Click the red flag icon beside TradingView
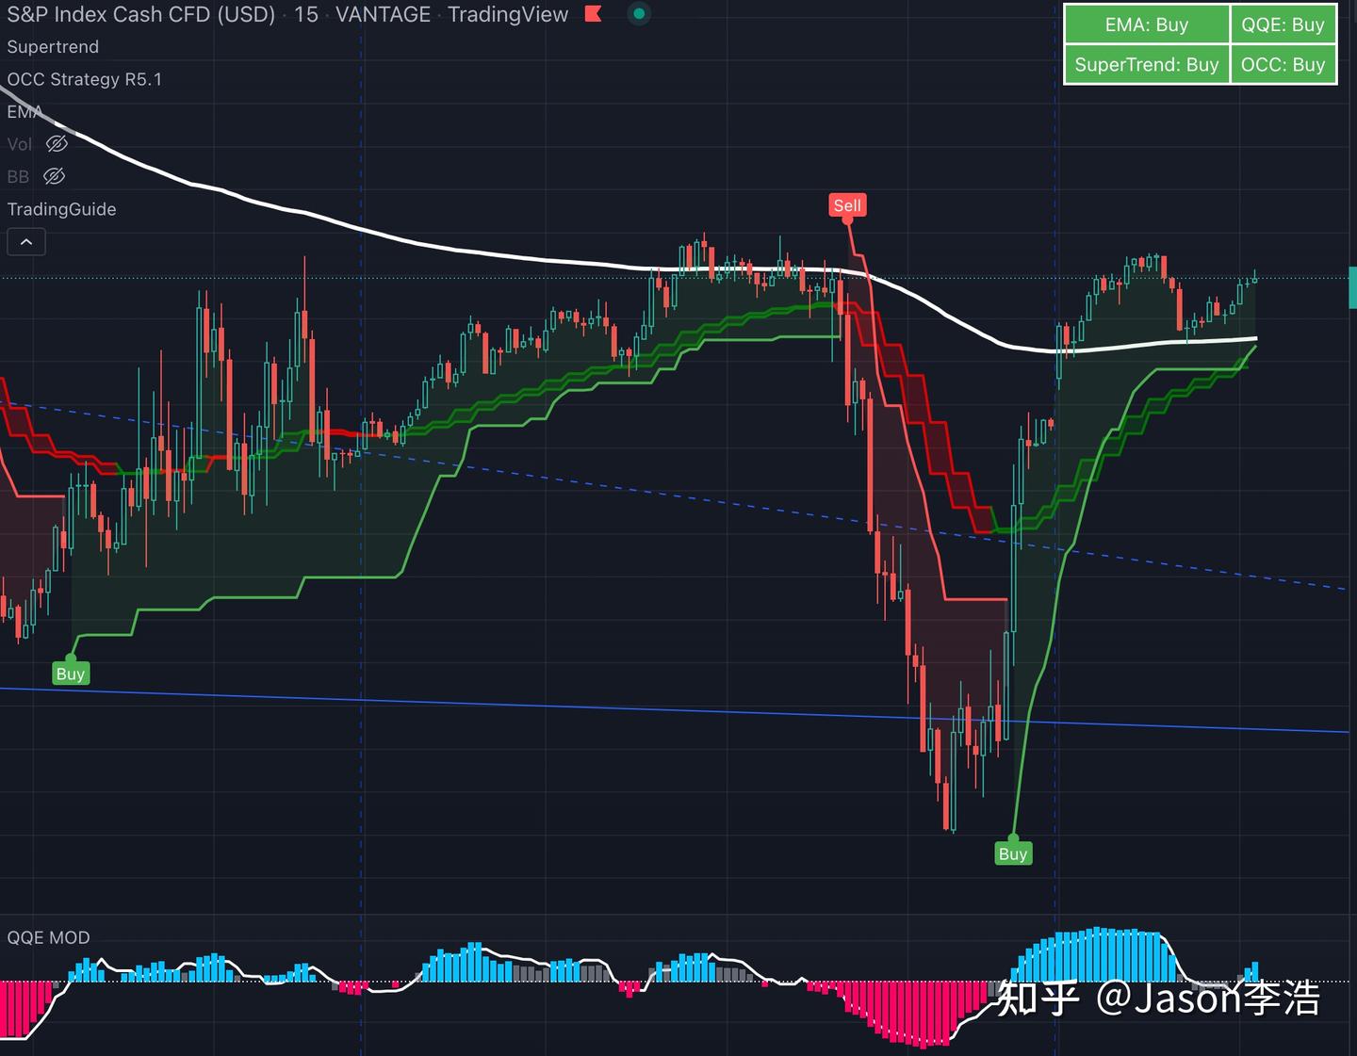The height and width of the screenshot is (1056, 1357). click(x=593, y=14)
